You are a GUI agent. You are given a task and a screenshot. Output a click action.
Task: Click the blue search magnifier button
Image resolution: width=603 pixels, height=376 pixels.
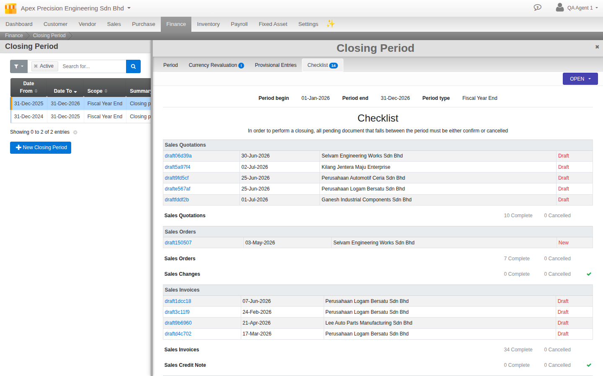click(x=133, y=66)
